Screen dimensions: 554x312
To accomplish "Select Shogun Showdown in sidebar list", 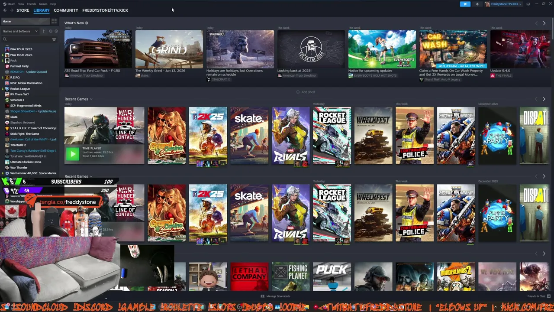I will pos(33,111).
